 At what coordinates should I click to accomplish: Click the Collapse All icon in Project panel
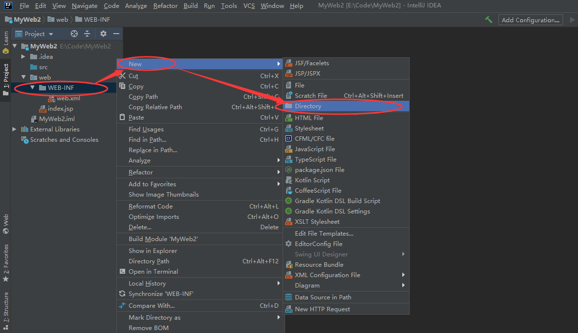87,34
